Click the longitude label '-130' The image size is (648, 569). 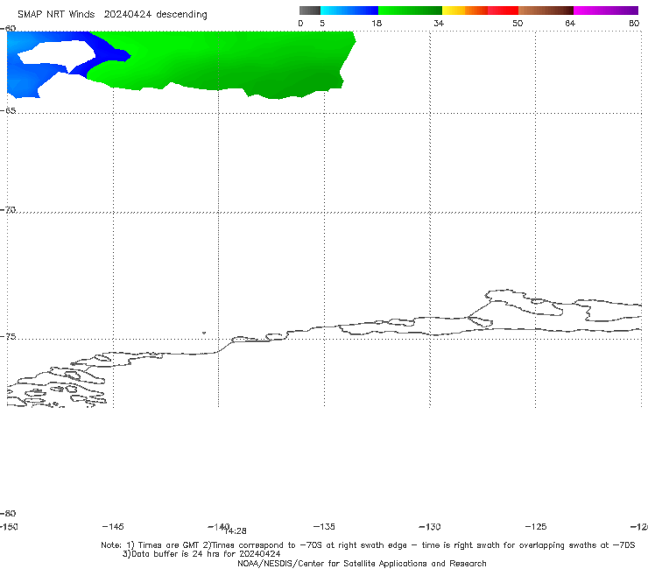430,526
